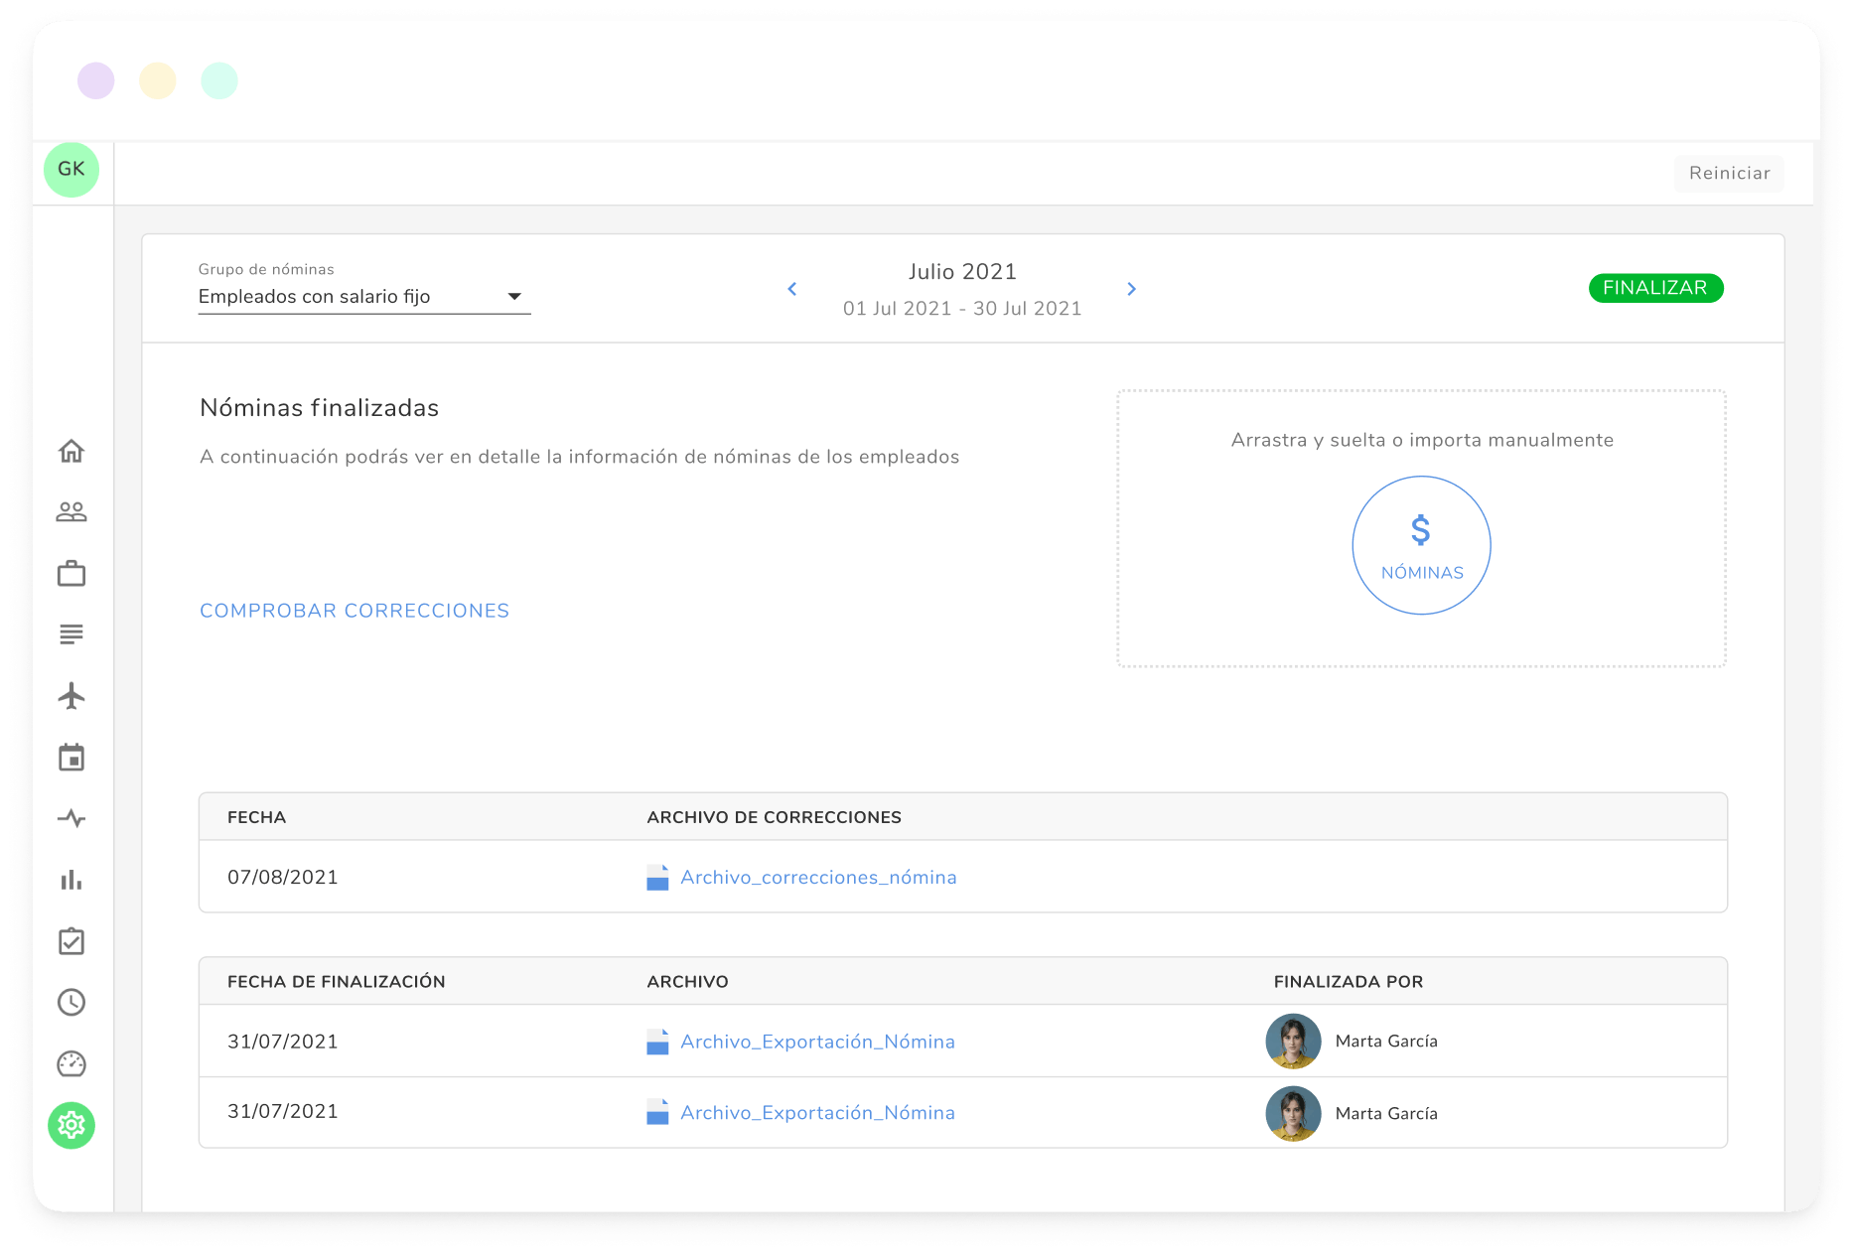
Task: Click COMPROBAR CORRECCIONES link
Action: 355,611
